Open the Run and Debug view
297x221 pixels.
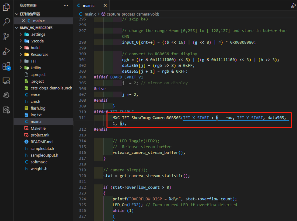click(x=6, y=51)
